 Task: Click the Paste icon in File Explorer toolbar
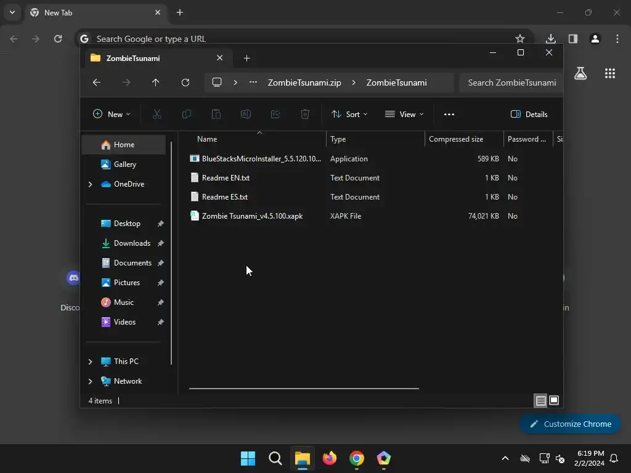click(216, 114)
